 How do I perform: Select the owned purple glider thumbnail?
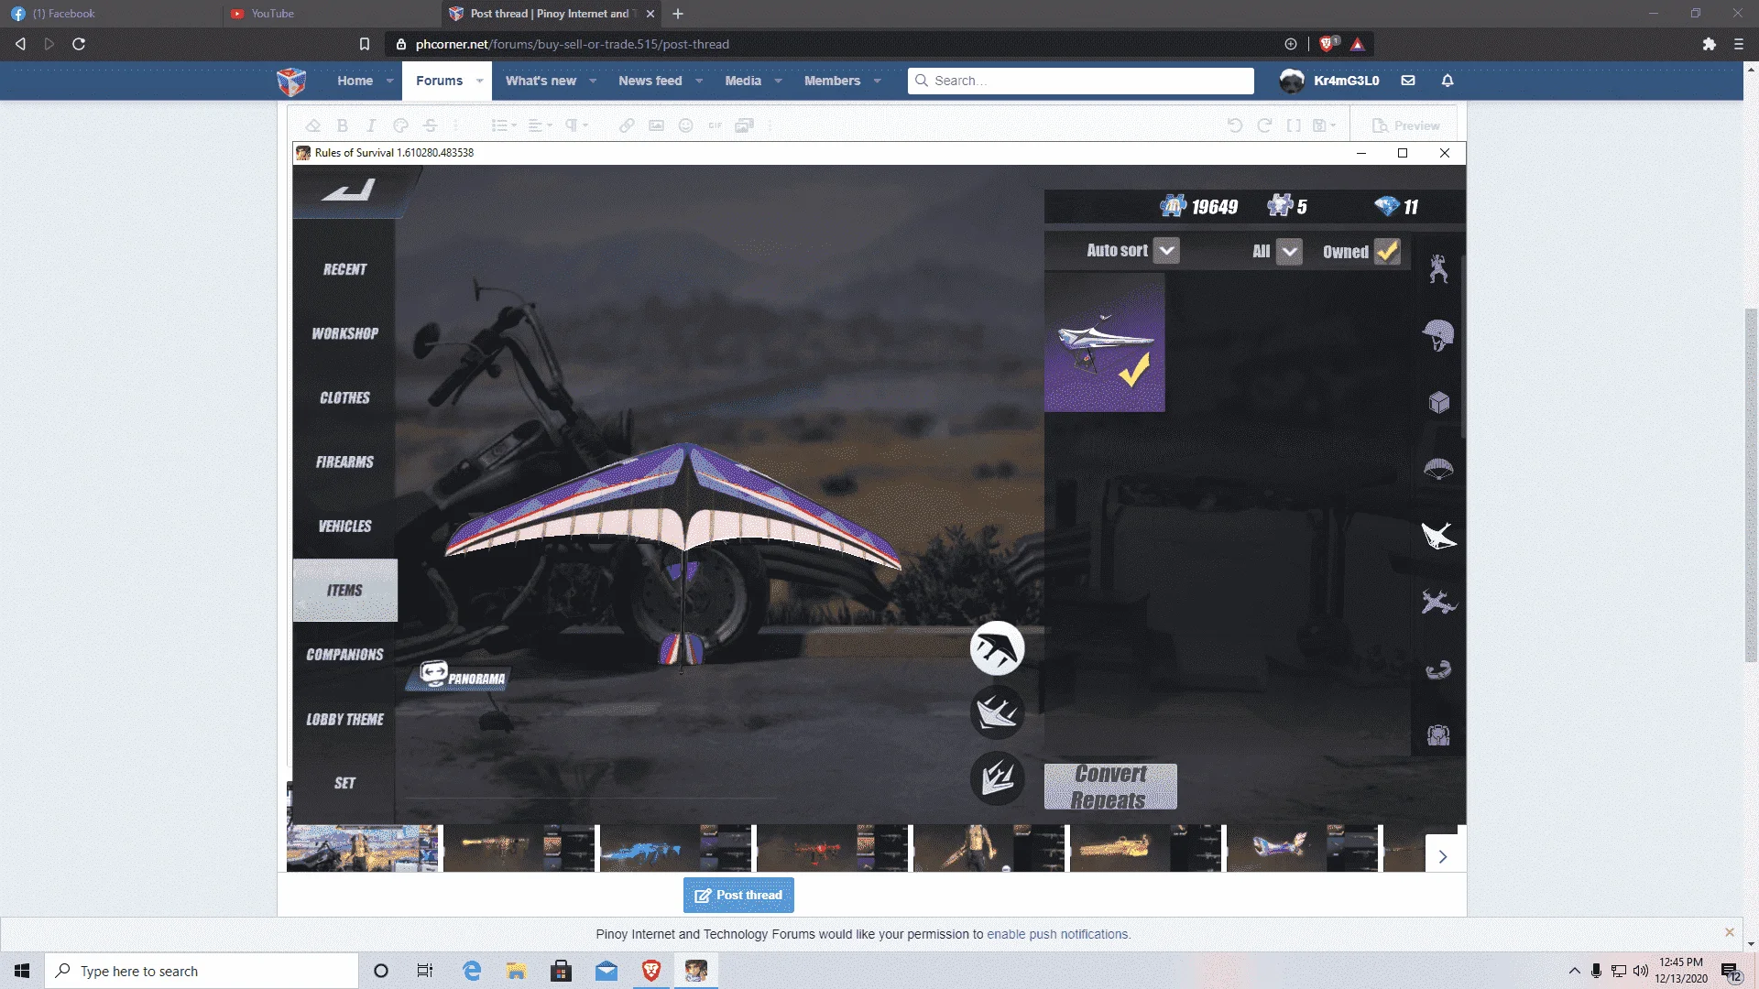tap(1105, 342)
